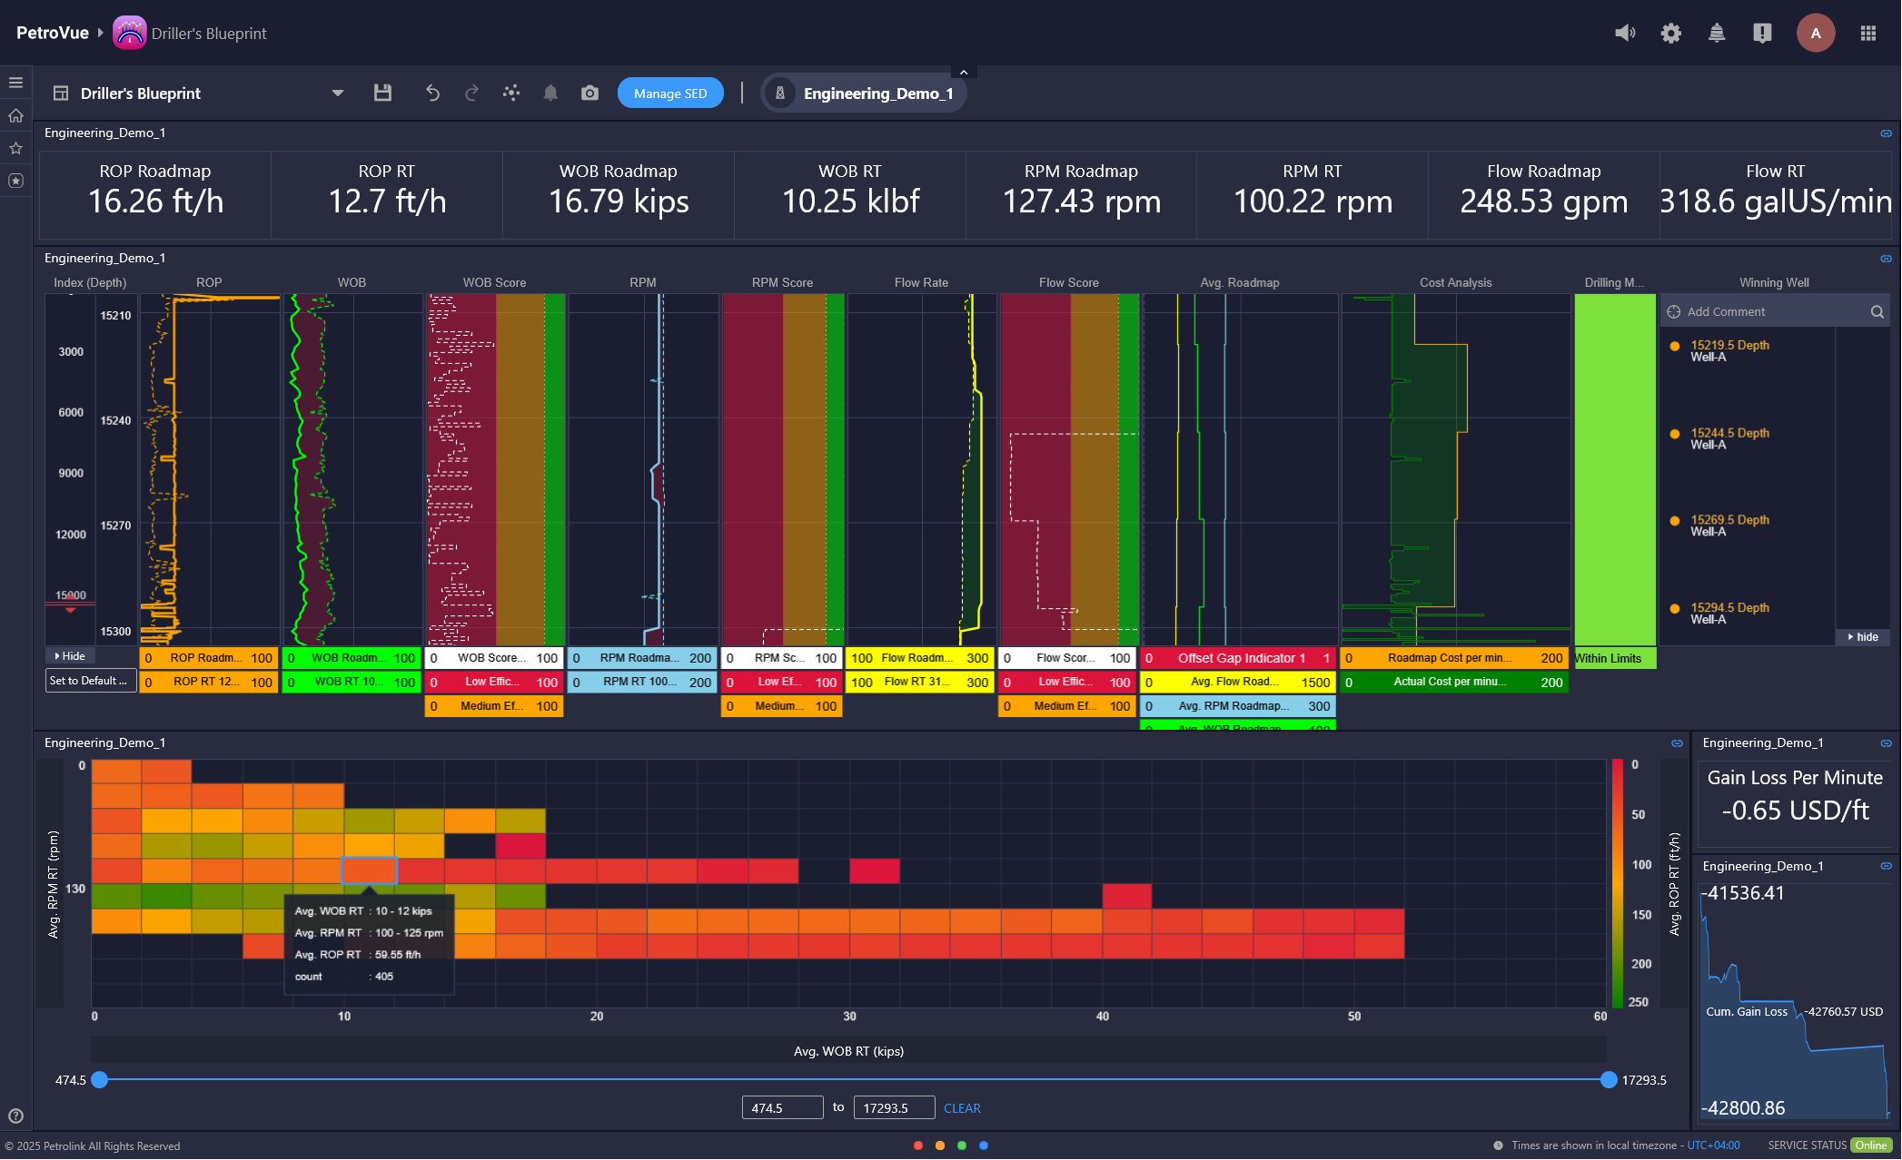Viewport: 1902px width, 1160px height.
Task: Open the Set to Default dropdown
Action: (90, 681)
